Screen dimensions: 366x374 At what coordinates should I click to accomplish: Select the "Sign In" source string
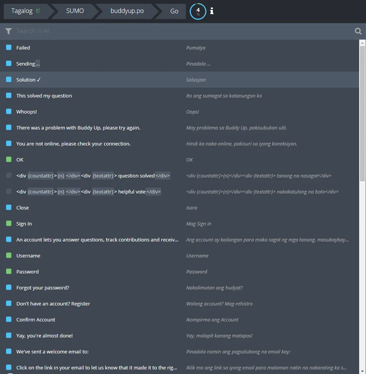click(x=24, y=224)
